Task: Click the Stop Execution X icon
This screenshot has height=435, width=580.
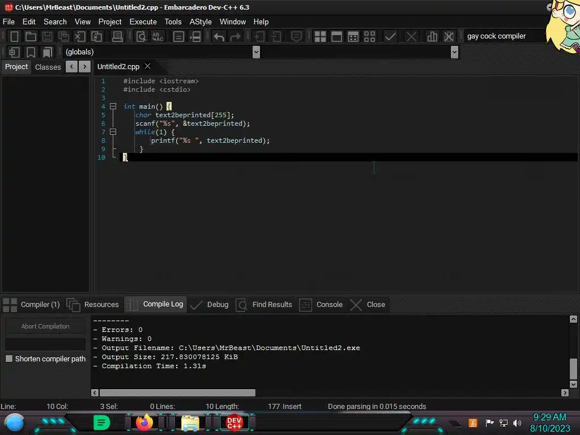Action: (x=411, y=36)
